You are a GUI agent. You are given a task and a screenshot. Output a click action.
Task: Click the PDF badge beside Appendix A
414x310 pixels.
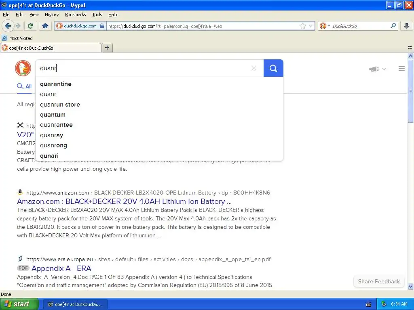pyautogui.click(x=23, y=268)
